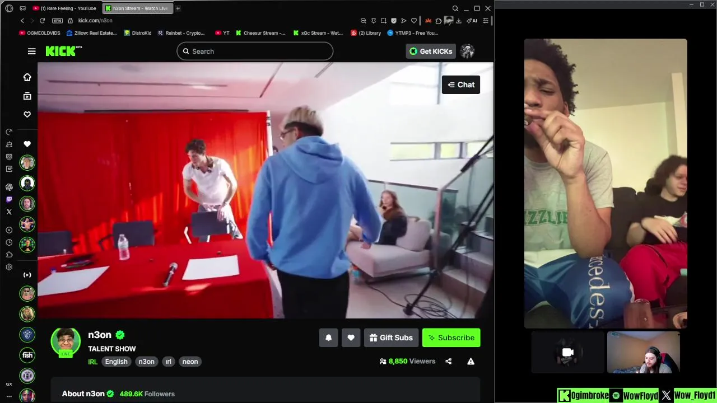Click the zoom-out magnifier in address bar
This screenshot has width=717, height=403.
364,21
